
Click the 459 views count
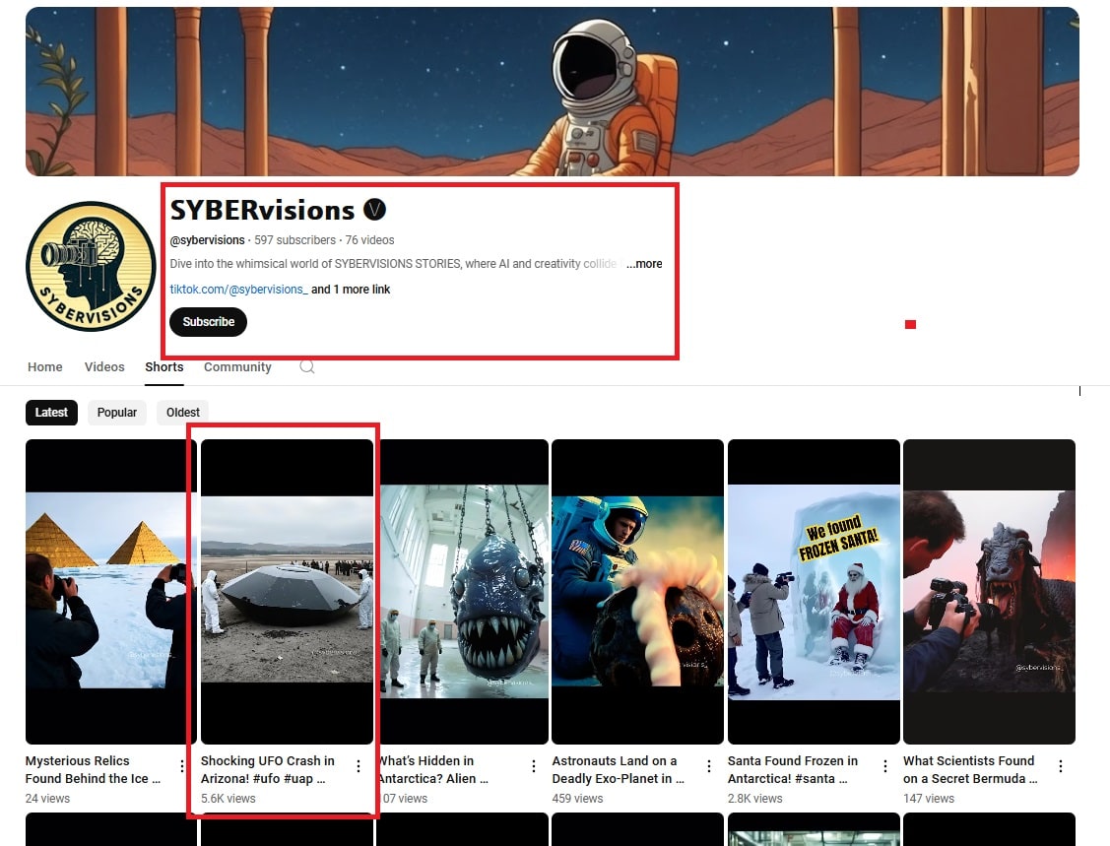(x=577, y=798)
